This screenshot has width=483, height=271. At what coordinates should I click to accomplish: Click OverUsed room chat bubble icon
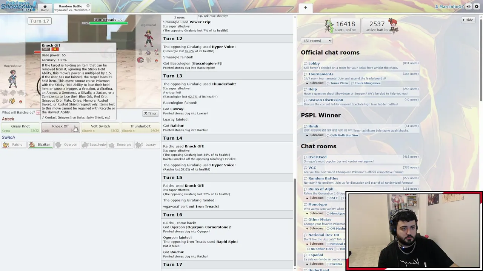306,157
